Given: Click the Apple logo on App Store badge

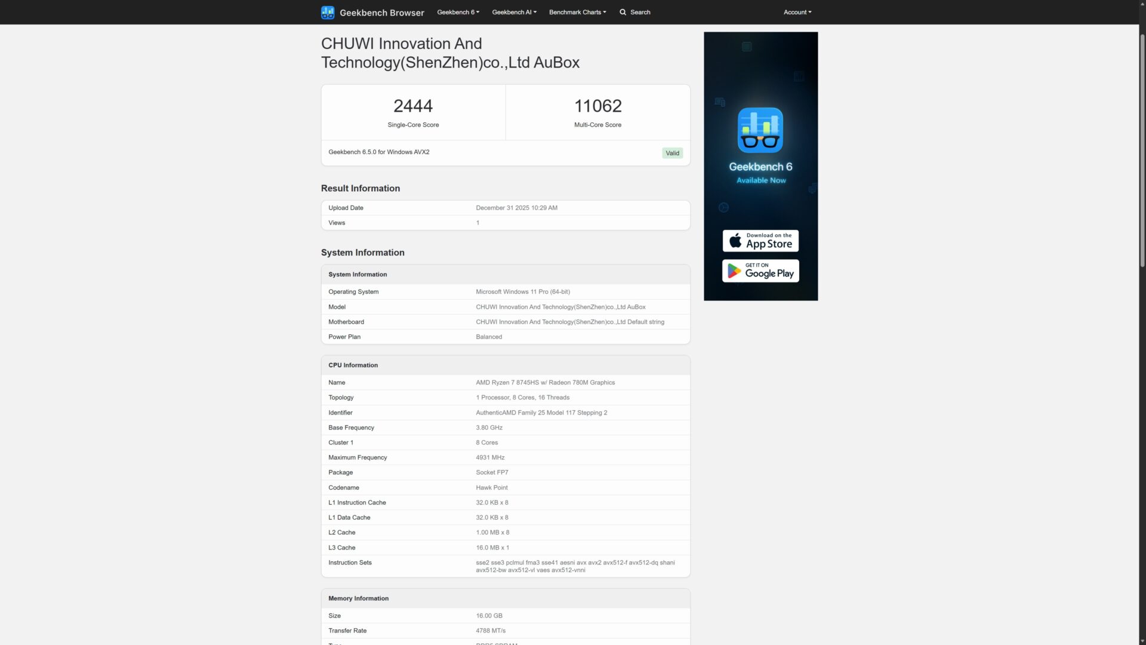Looking at the screenshot, I should click(x=735, y=241).
